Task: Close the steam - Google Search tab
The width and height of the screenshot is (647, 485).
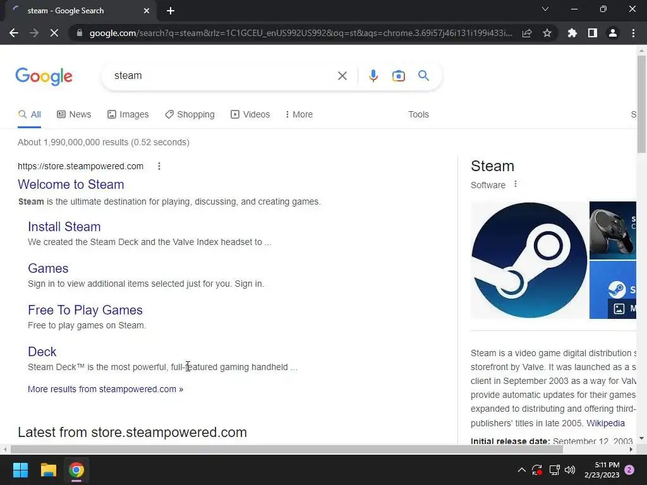Action: pyautogui.click(x=147, y=11)
